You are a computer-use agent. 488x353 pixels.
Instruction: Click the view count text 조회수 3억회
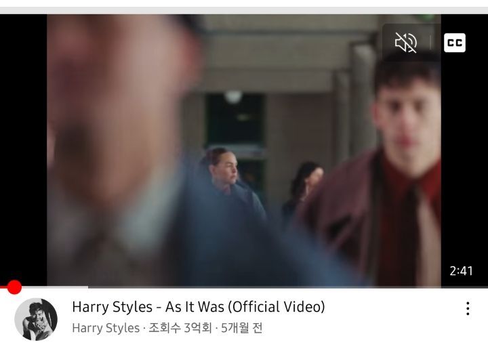click(x=180, y=328)
